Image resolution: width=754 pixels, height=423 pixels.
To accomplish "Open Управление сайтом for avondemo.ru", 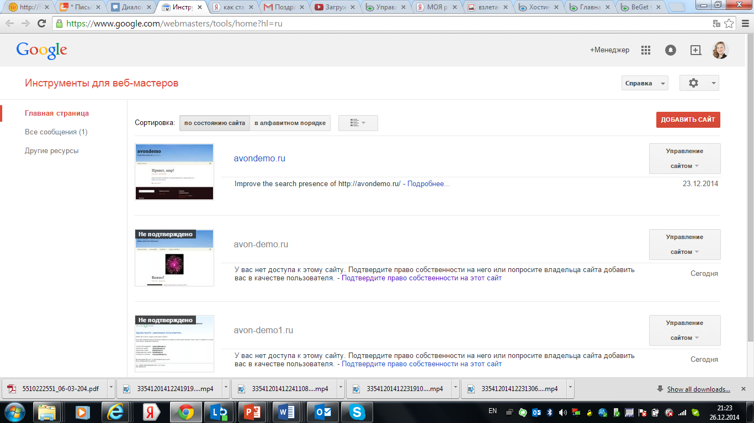I will 684,158.
